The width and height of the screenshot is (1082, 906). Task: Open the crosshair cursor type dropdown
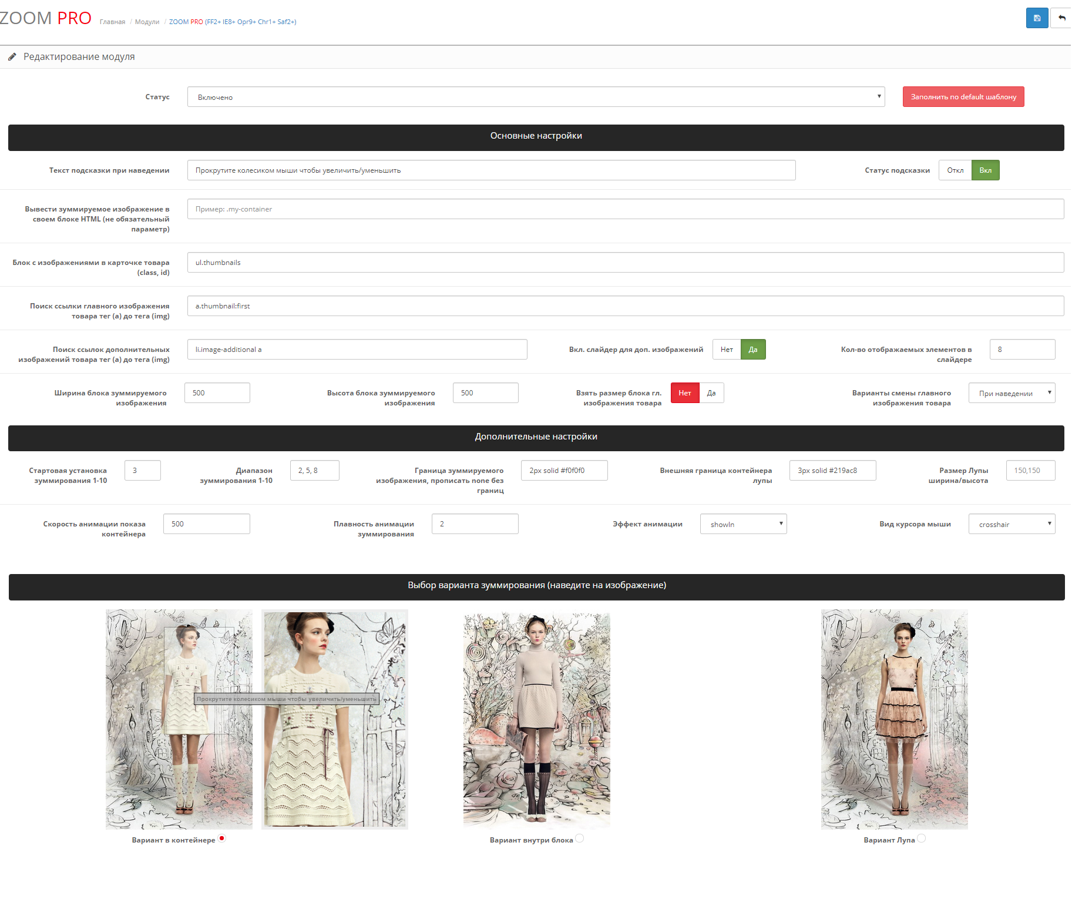pyautogui.click(x=1011, y=524)
